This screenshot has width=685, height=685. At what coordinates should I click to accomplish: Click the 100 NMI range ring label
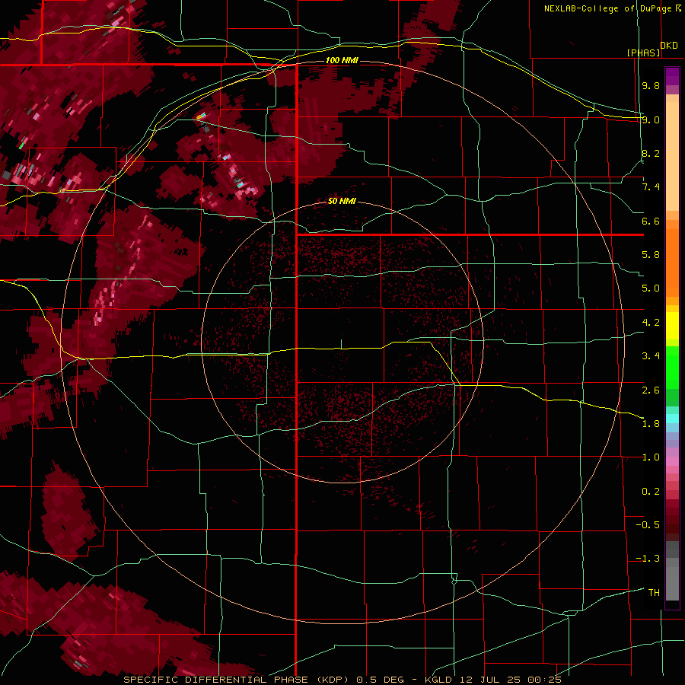coord(342,60)
